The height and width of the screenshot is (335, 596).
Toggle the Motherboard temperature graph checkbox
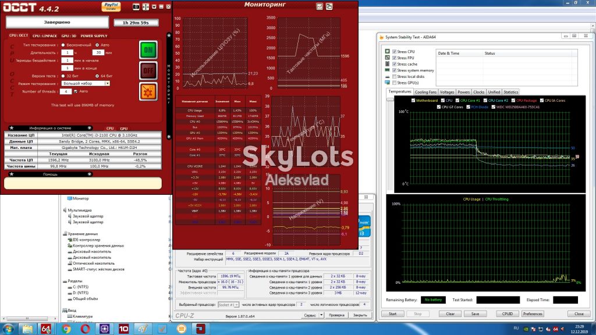[413, 101]
